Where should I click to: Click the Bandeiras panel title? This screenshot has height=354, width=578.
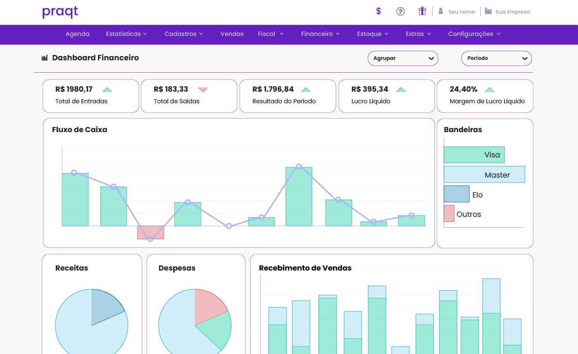463,130
